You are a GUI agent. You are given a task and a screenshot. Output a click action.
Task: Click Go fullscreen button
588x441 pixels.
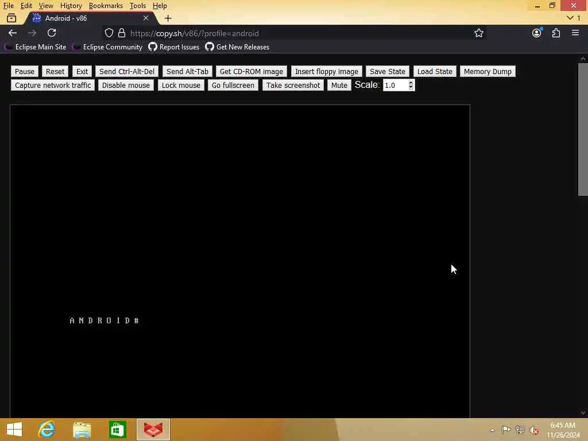point(233,85)
